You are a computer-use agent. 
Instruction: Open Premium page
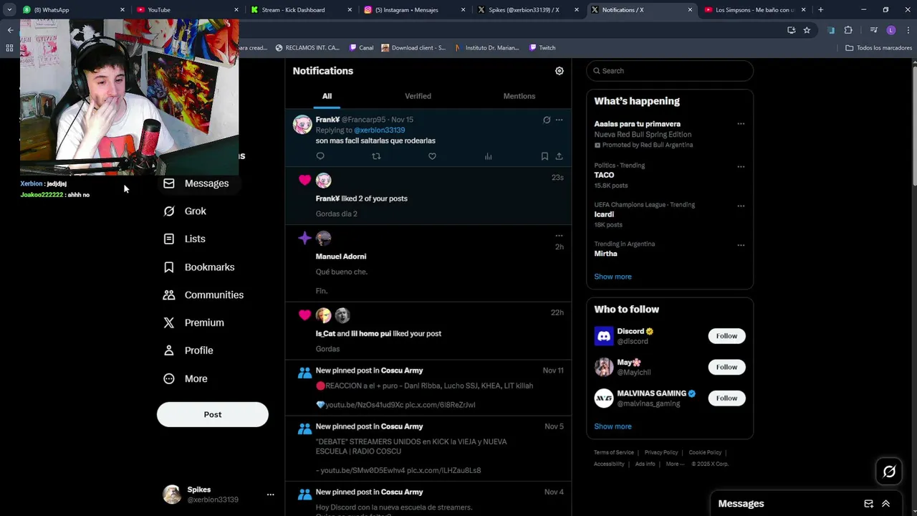point(194,322)
